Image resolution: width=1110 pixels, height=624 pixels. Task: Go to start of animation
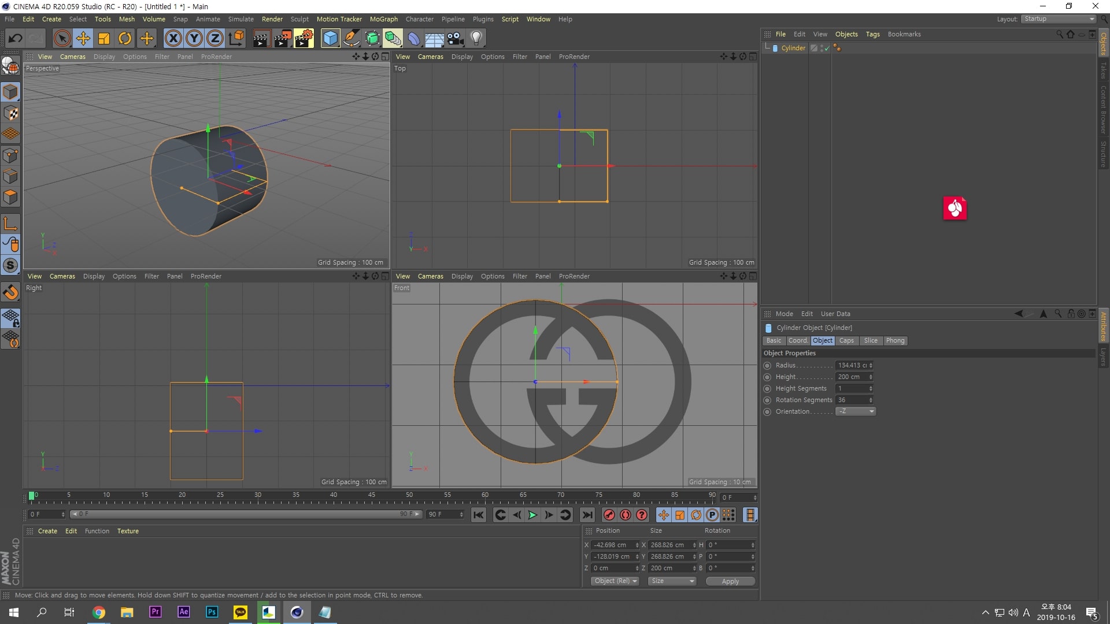[479, 515]
